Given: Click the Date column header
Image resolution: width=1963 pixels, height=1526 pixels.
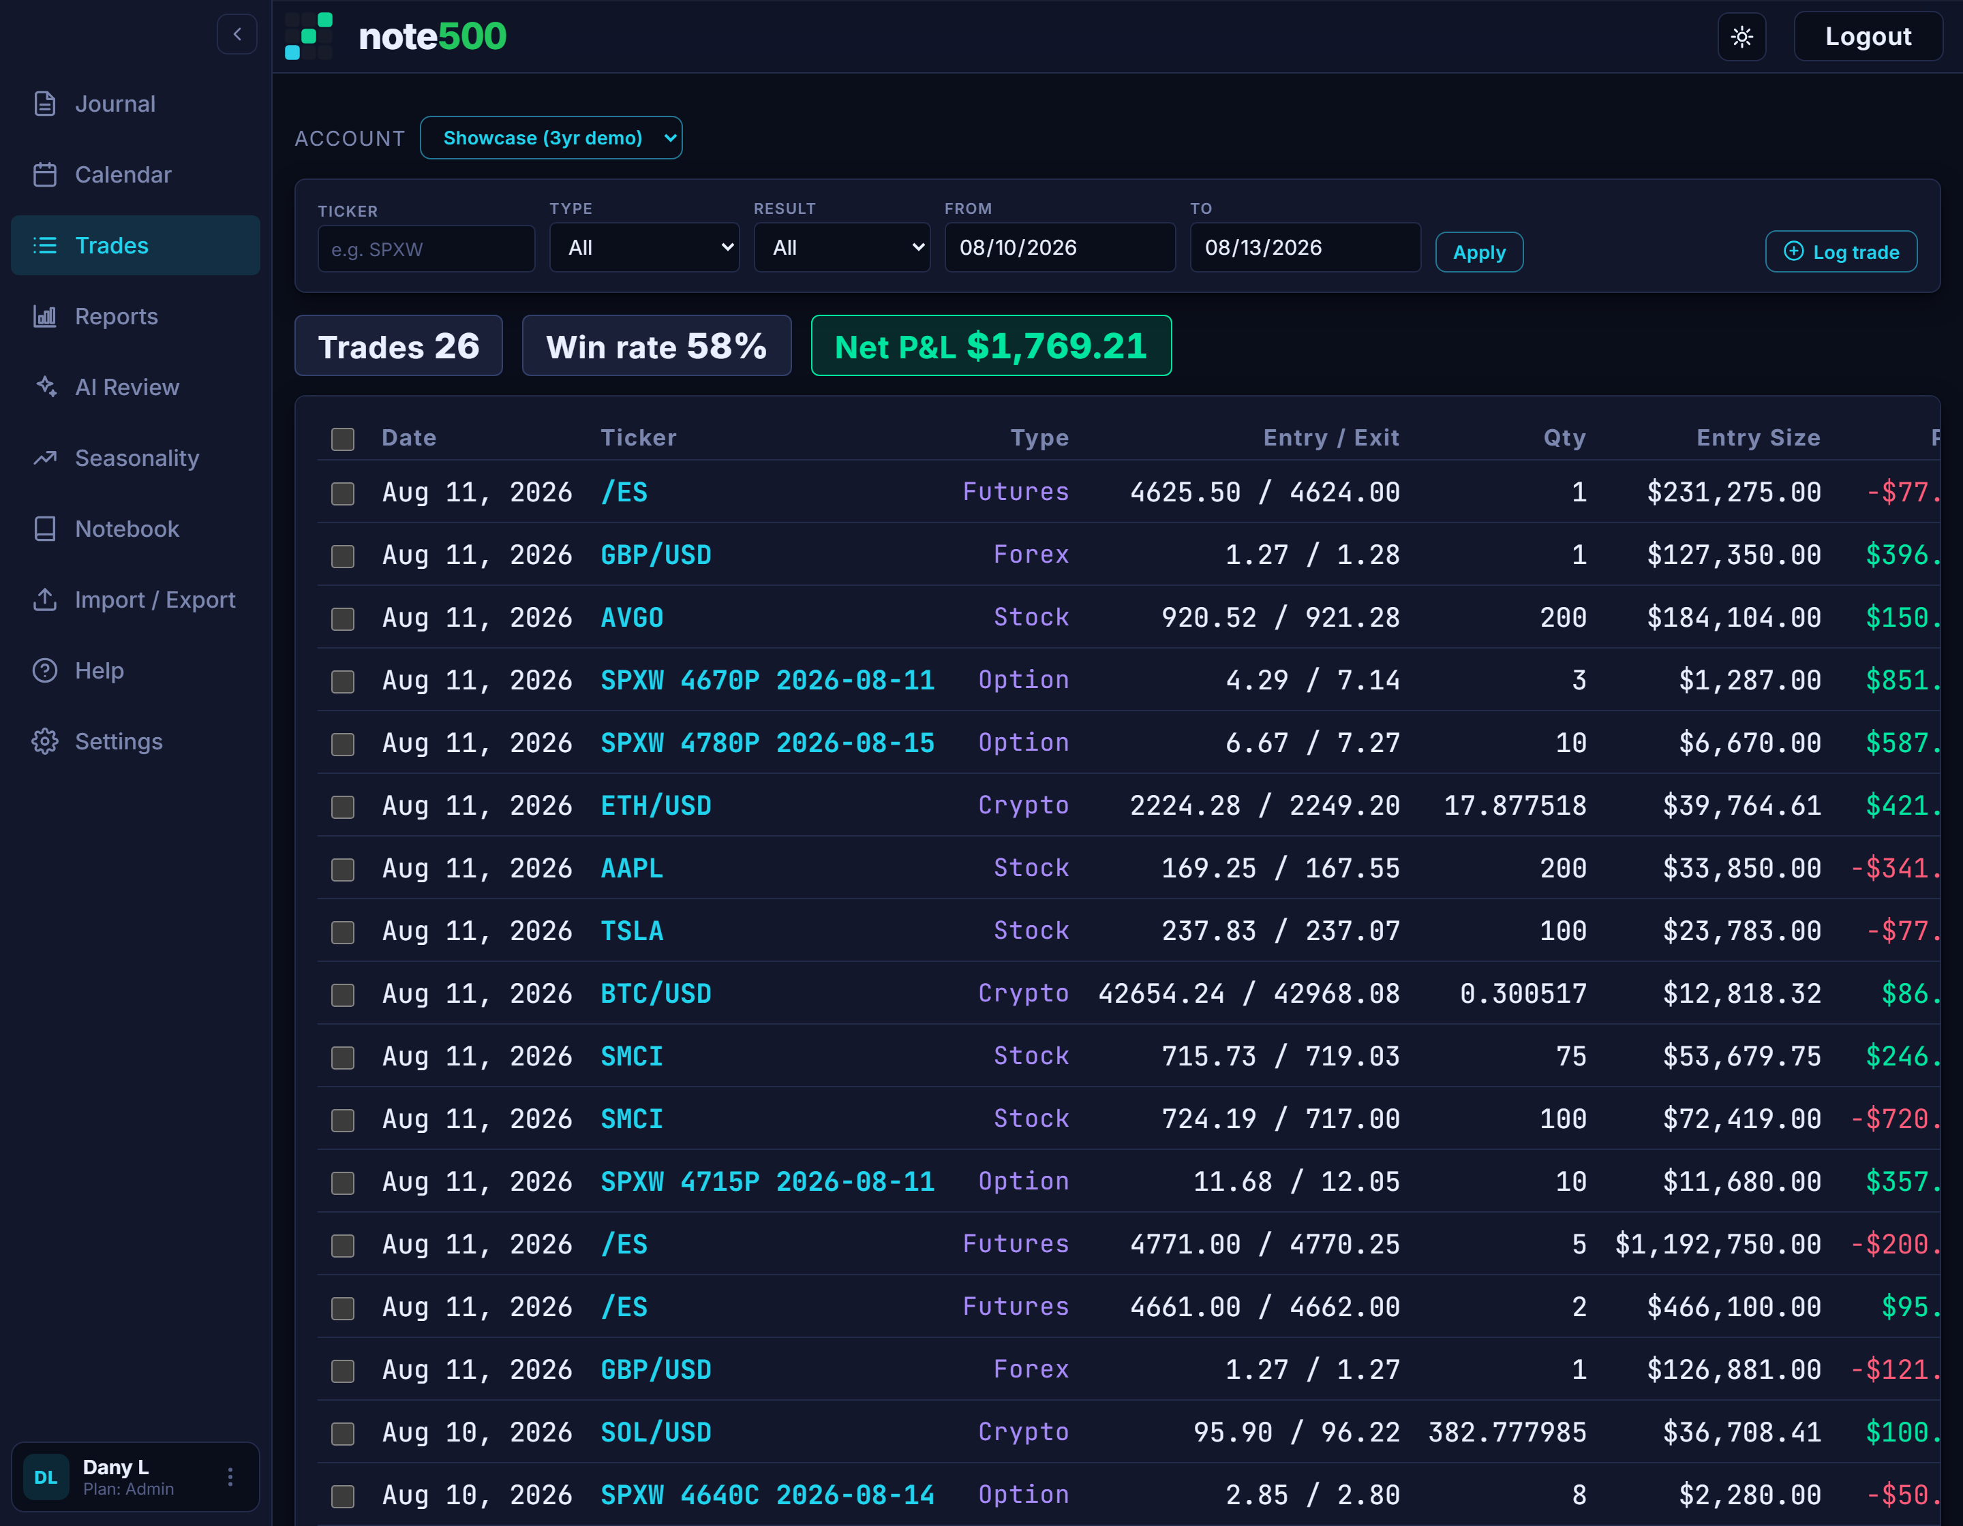Looking at the screenshot, I should point(409,437).
